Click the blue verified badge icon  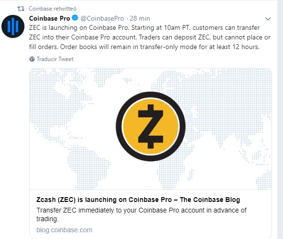pyautogui.click(x=75, y=18)
